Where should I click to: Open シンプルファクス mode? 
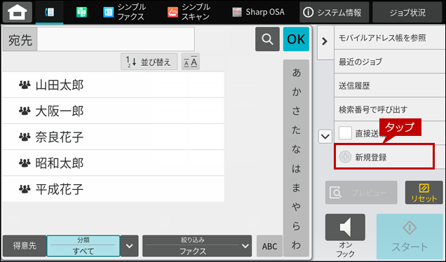pyautogui.click(x=124, y=12)
